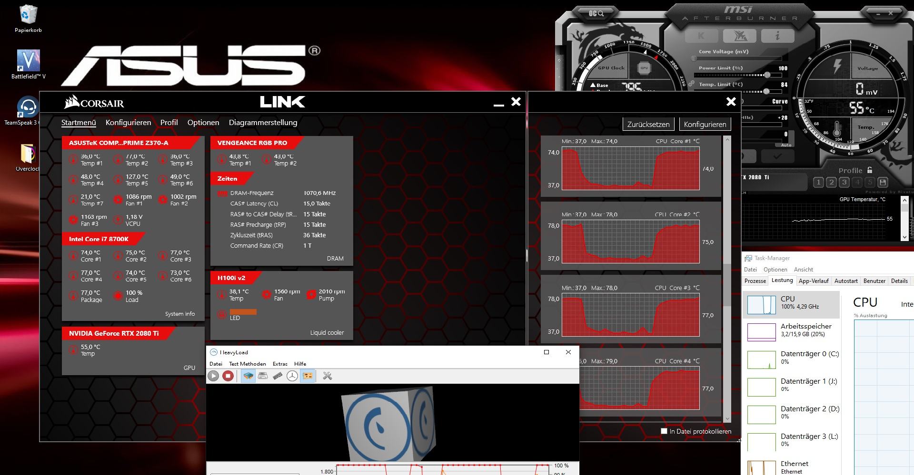Click the Kombustor K button in MSI Afterburner
This screenshot has height=475, width=914.
point(701,36)
